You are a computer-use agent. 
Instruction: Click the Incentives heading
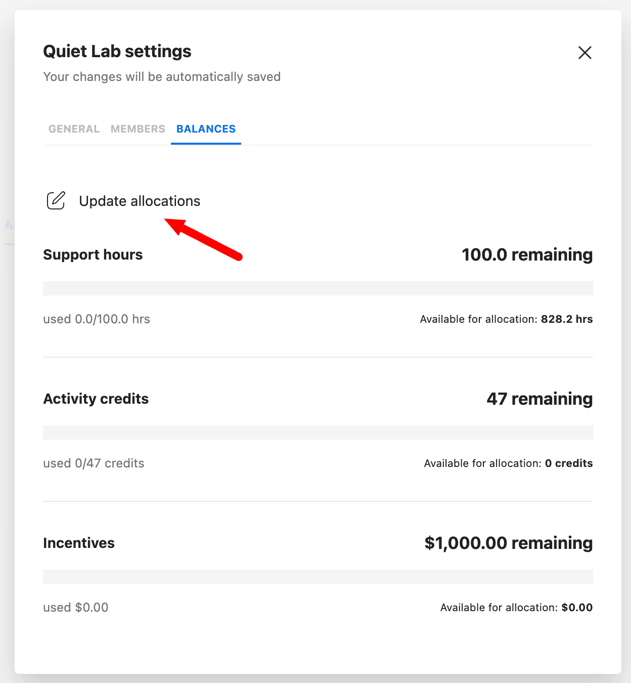(79, 543)
